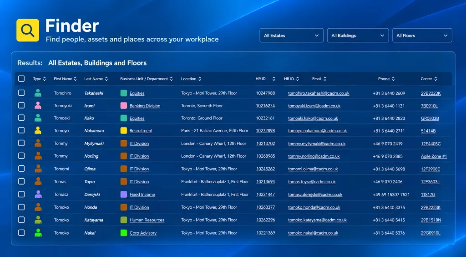Open the Human Resources department link
This screenshot has width=466, height=257.
pyautogui.click(x=147, y=220)
